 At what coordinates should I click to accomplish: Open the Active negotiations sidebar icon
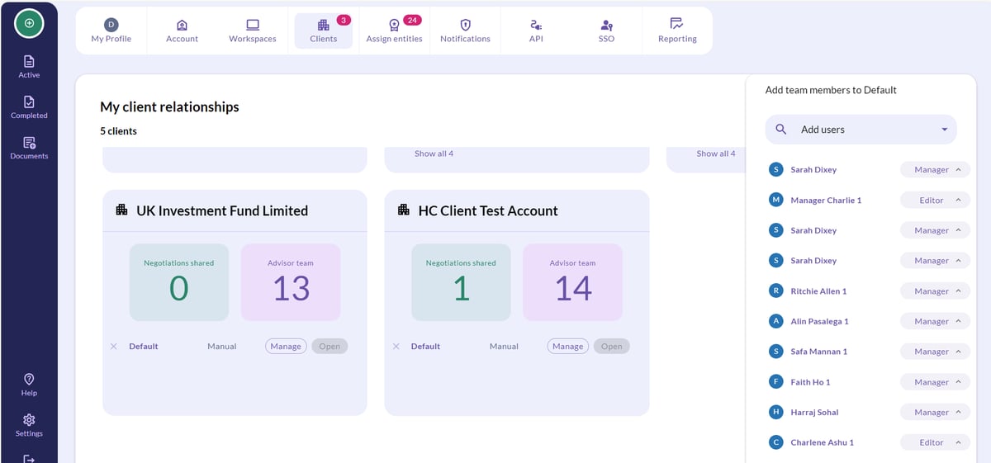29,67
